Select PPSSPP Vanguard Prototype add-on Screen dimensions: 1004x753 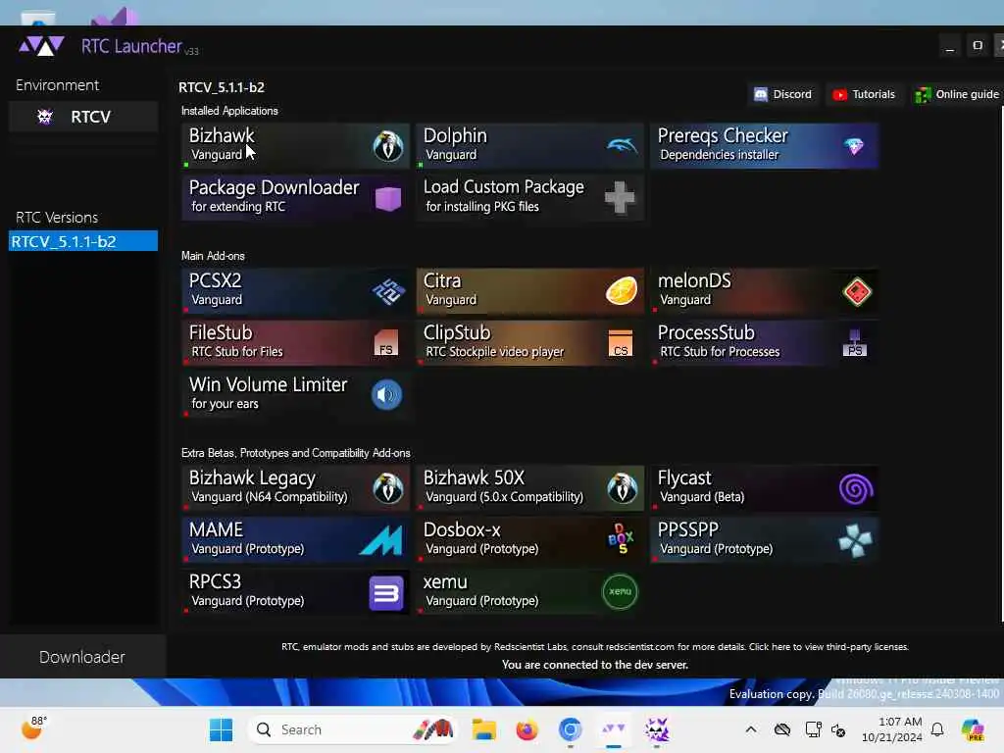tap(765, 540)
